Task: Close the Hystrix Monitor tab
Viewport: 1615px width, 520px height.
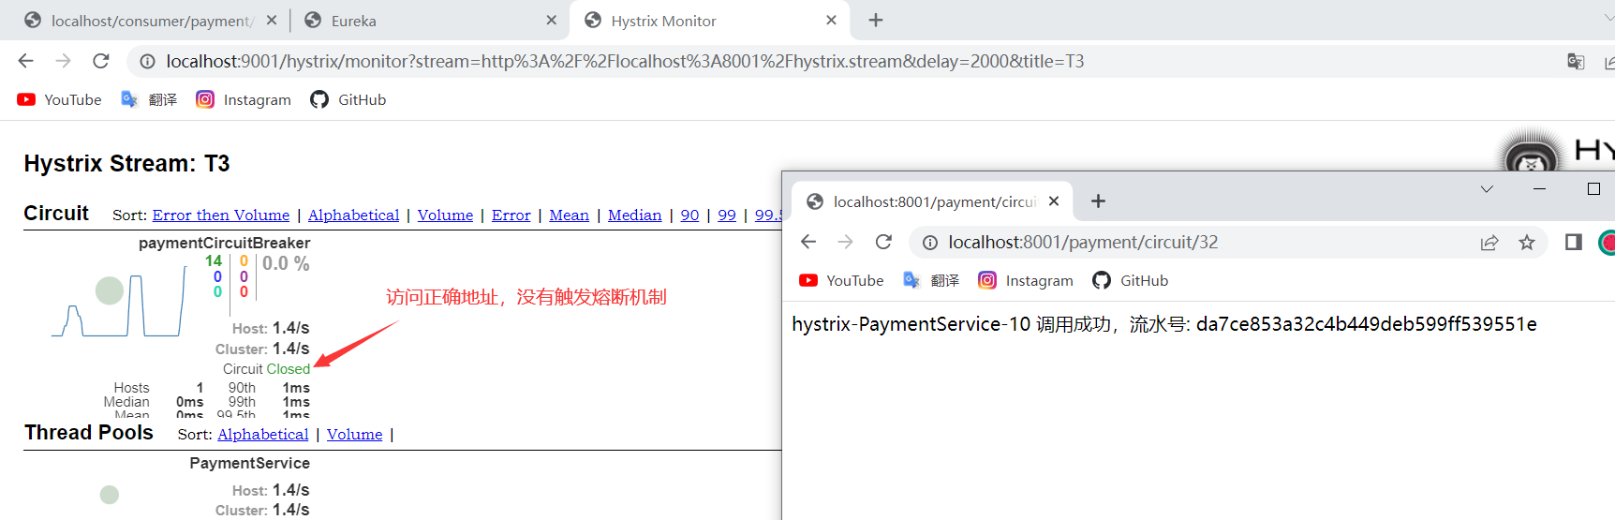Action: 831,20
